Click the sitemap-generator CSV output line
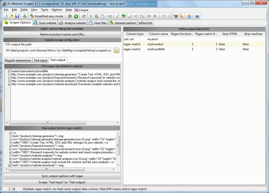 [x=66, y=75]
